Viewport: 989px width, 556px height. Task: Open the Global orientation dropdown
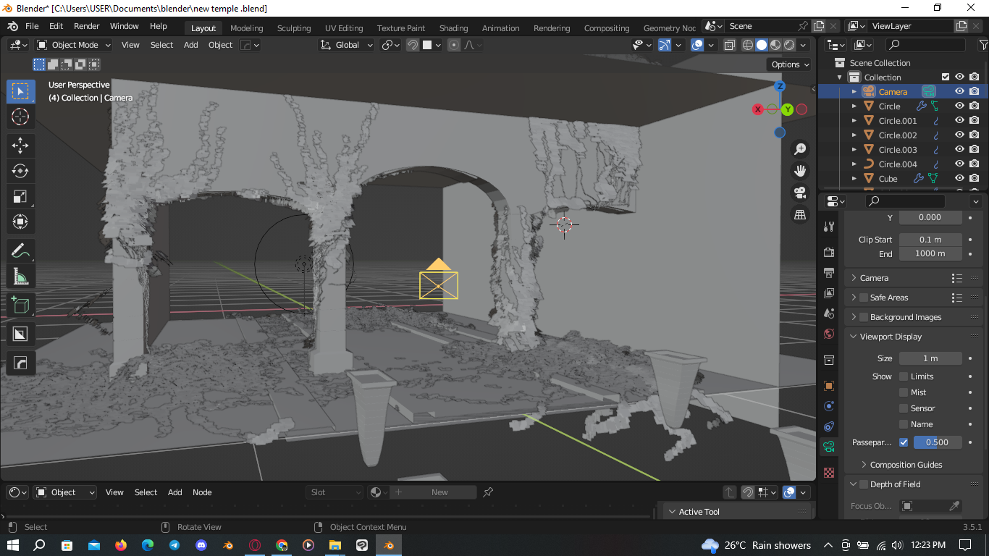(x=347, y=45)
